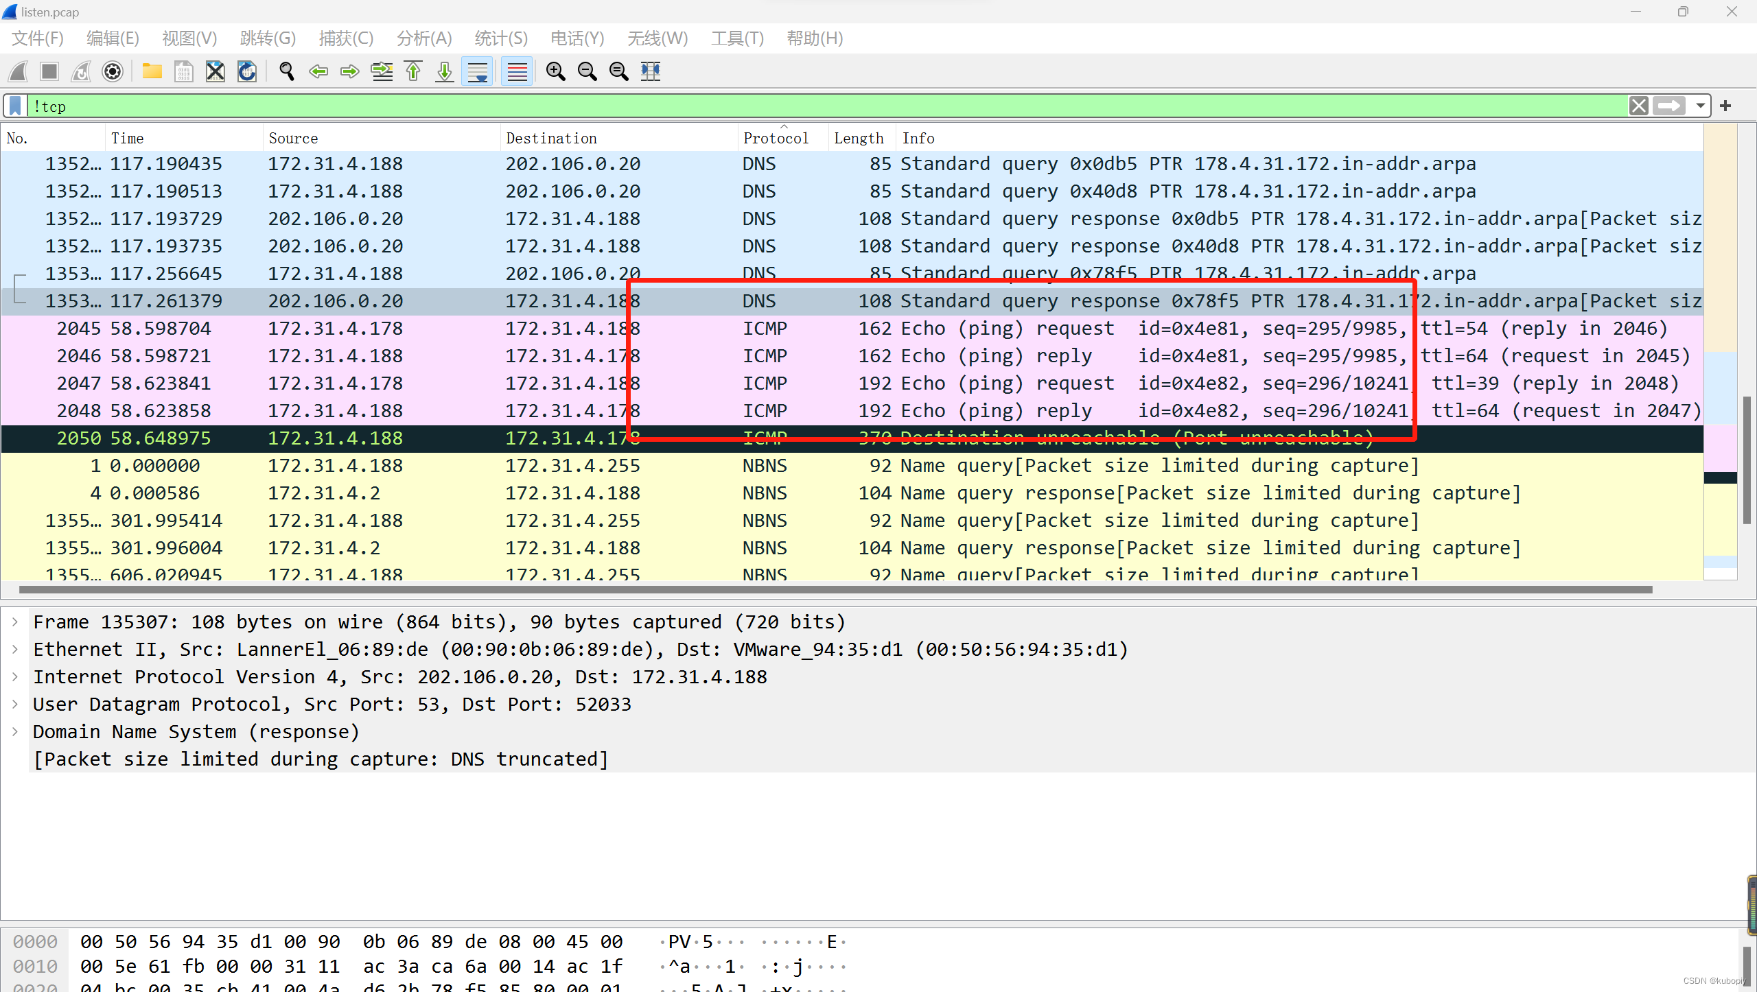Click hex dump row 0000

429,941
